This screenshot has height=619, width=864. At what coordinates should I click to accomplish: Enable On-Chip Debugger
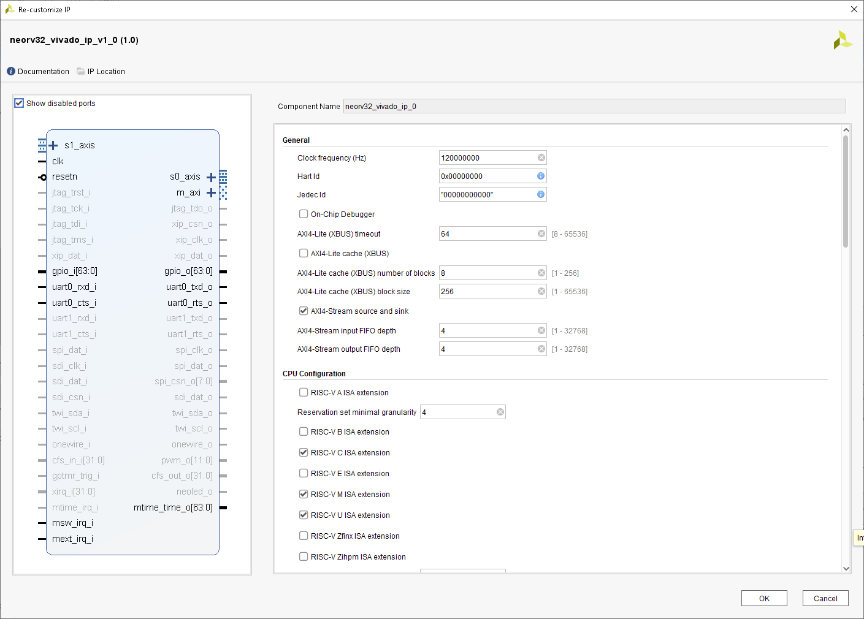(304, 214)
